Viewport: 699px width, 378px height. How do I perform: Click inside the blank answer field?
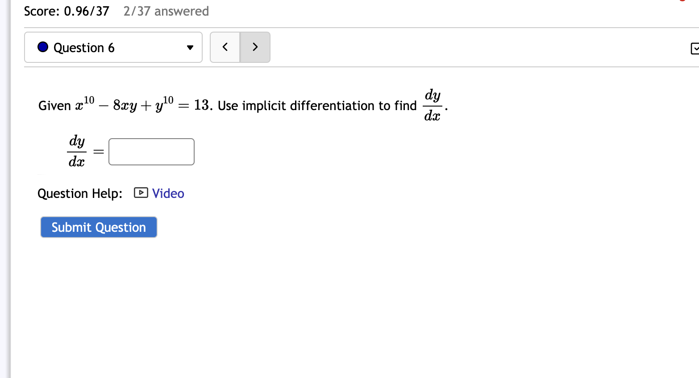tap(151, 152)
